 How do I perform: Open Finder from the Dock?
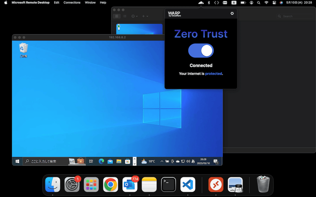[53, 185]
